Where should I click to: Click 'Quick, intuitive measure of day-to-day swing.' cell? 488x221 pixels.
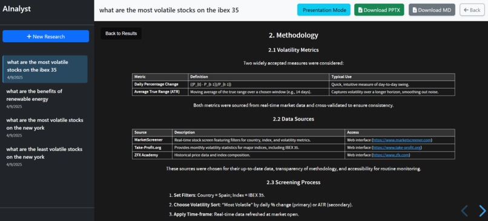392,85
